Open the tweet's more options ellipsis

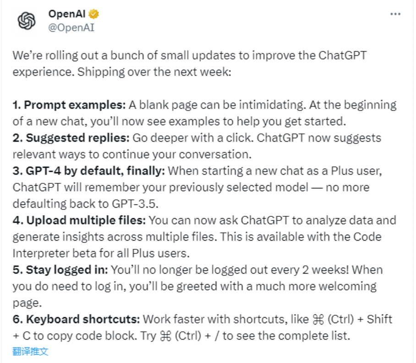coord(395,14)
